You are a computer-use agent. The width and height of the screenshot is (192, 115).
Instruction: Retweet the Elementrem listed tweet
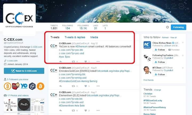click(73, 110)
